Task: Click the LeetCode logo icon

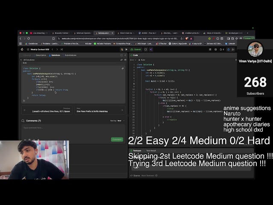Action: (22, 50)
